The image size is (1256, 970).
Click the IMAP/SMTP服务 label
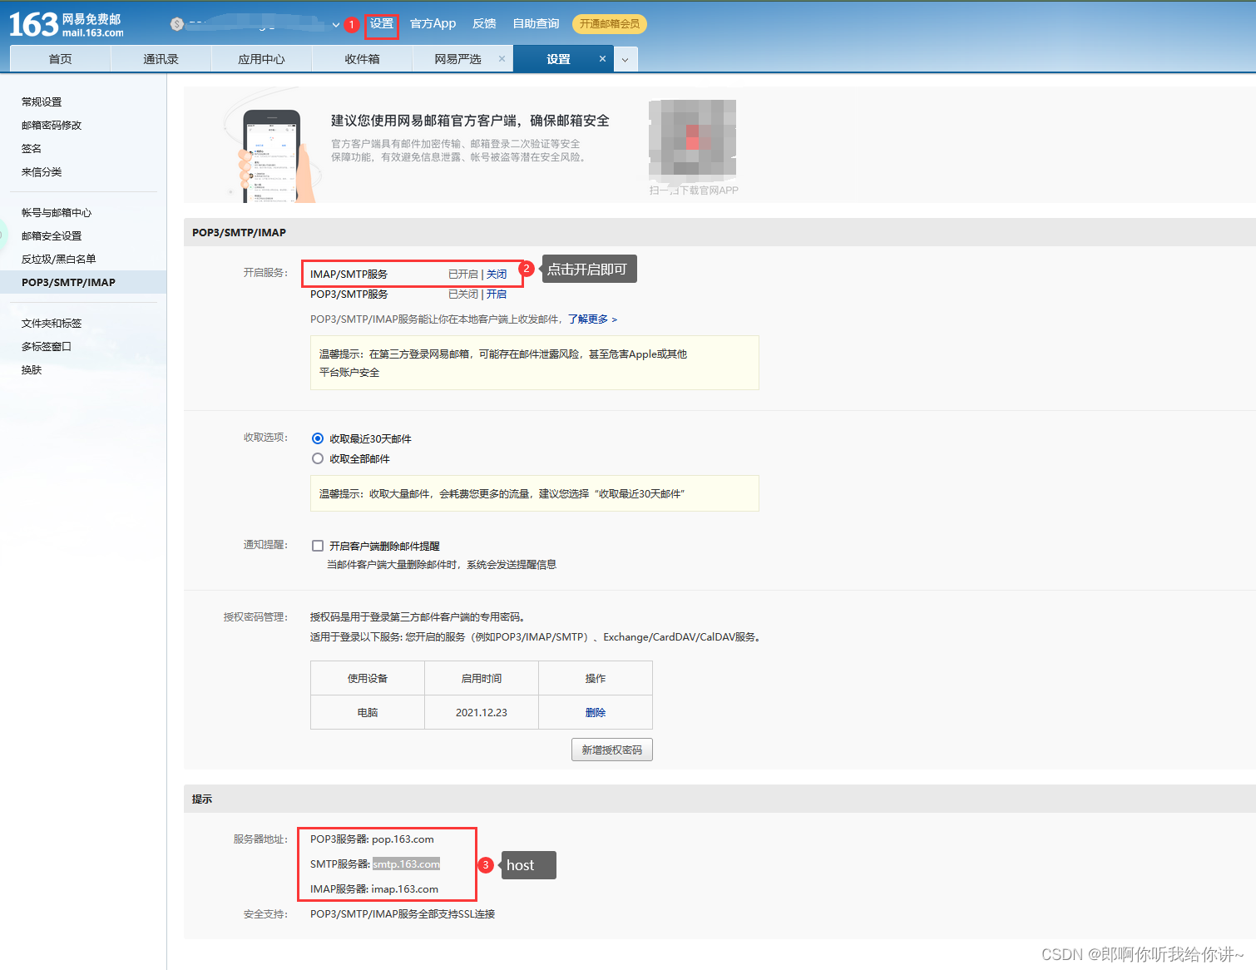click(x=349, y=275)
